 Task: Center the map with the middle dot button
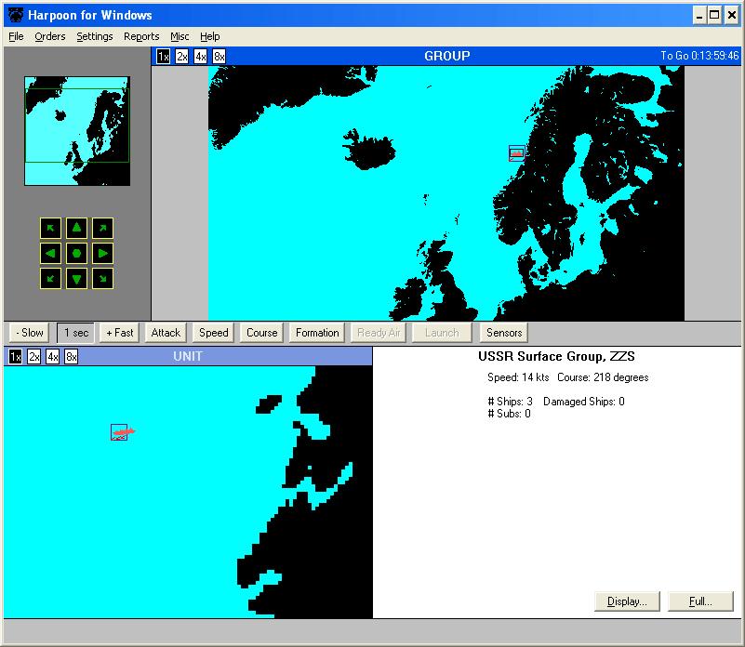tap(76, 253)
